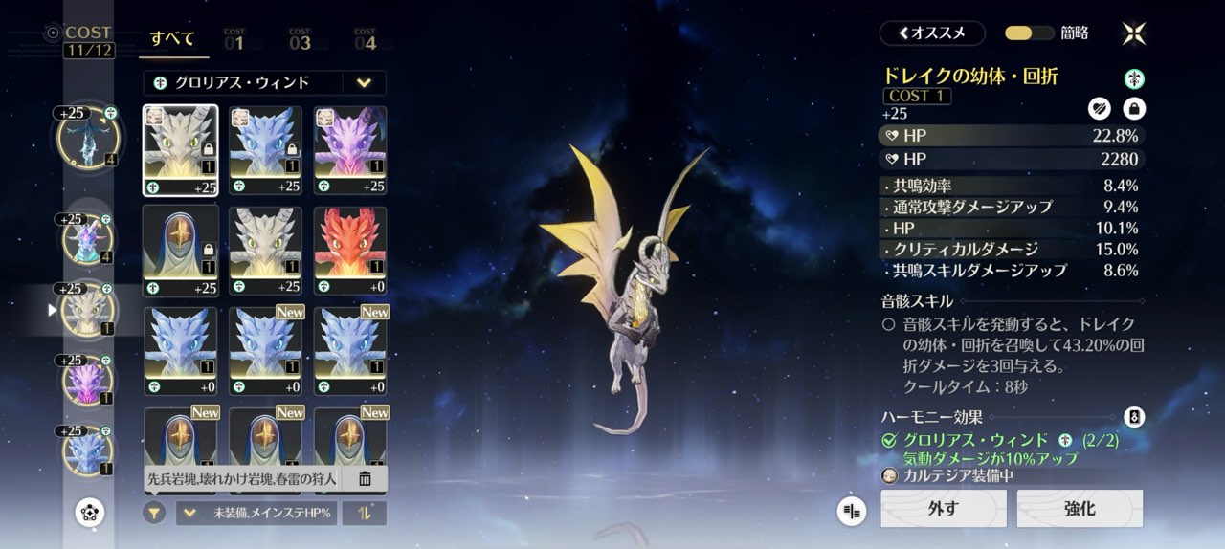
Task: Switch to the COST 04 tab
Action: 365,39
